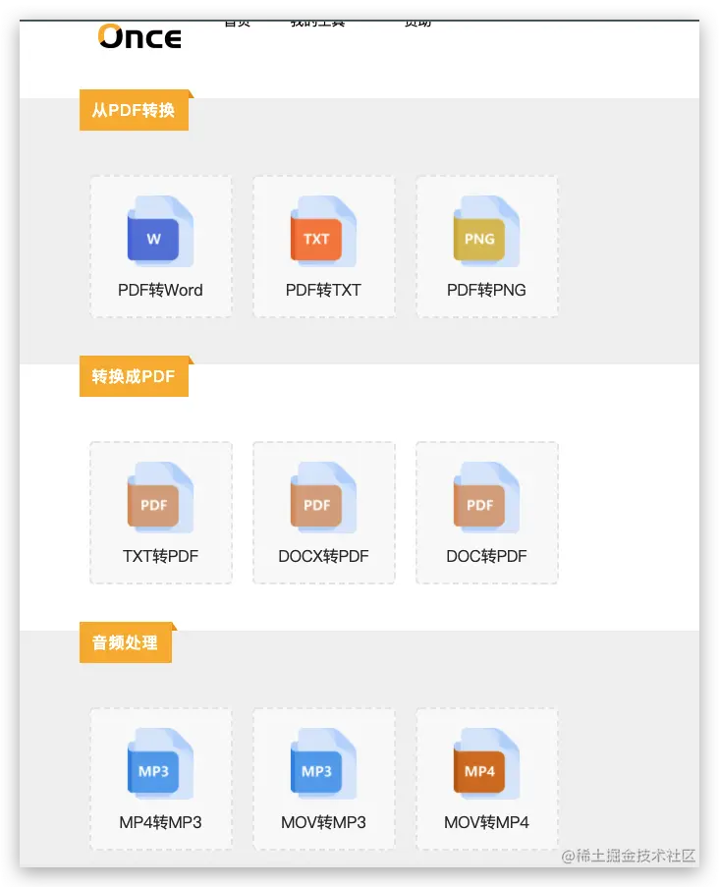The image size is (719, 887).
Task: Click the Once logo
Action: tap(139, 36)
